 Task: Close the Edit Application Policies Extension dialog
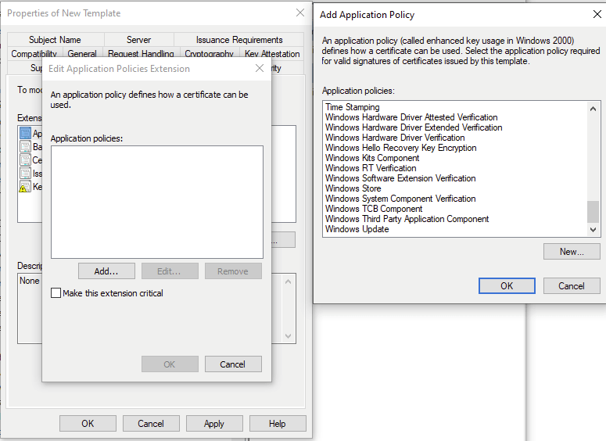click(260, 68)
